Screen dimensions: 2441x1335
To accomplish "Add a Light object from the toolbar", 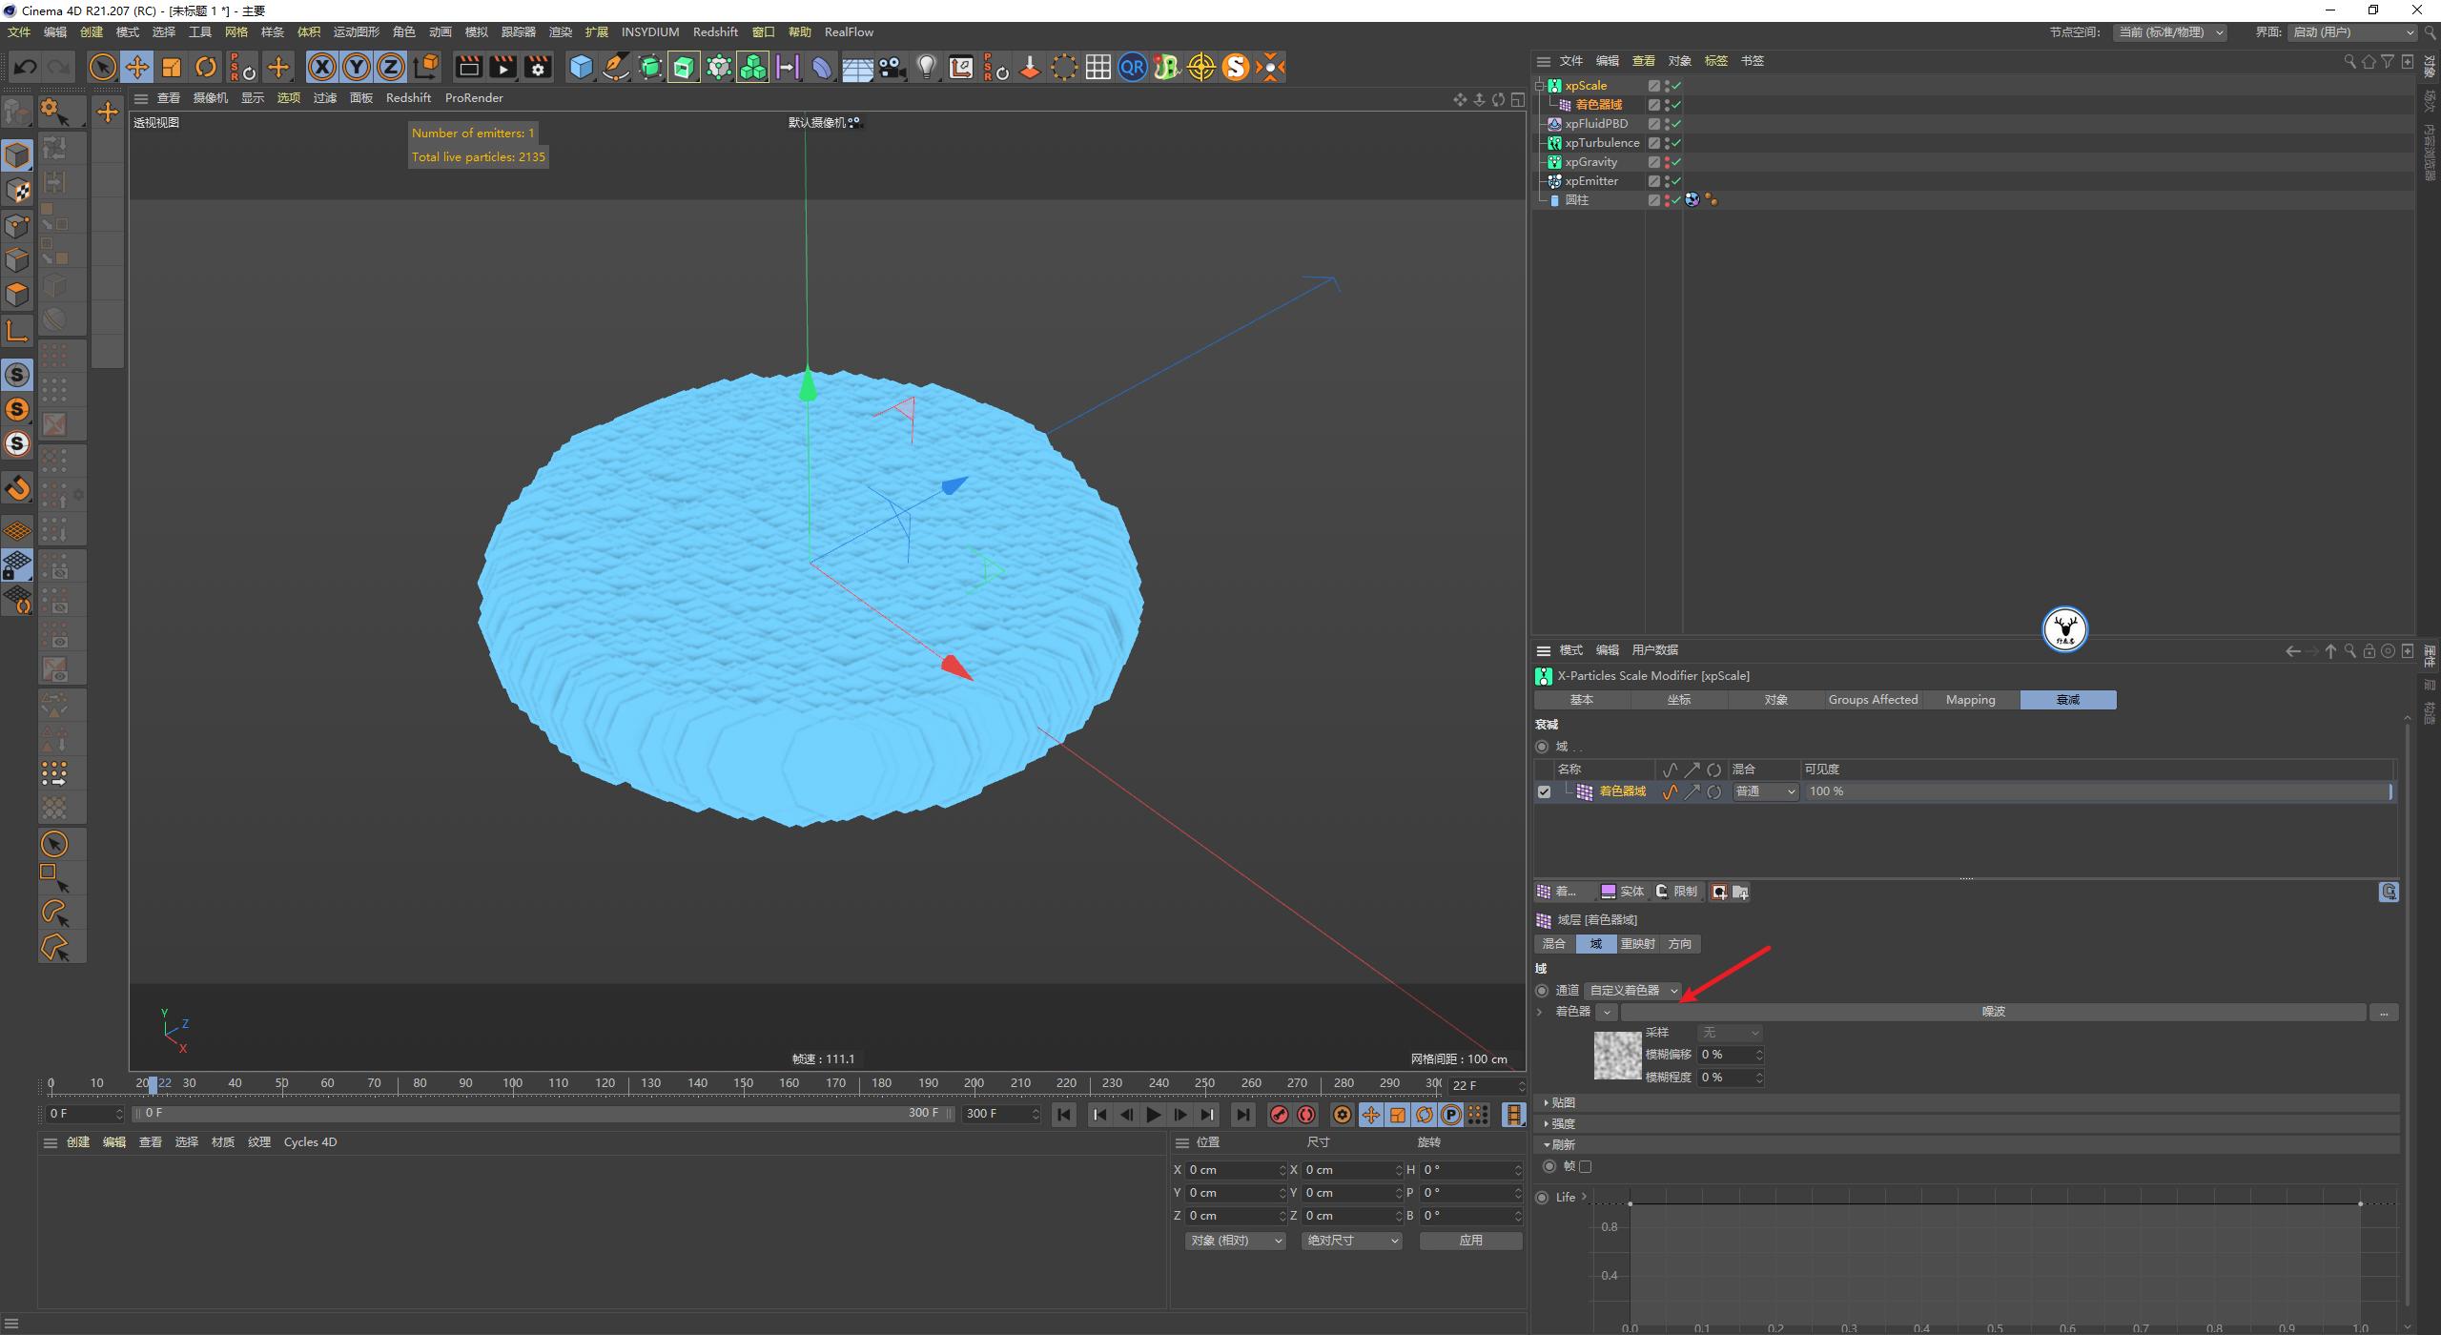I will [927, 67].
